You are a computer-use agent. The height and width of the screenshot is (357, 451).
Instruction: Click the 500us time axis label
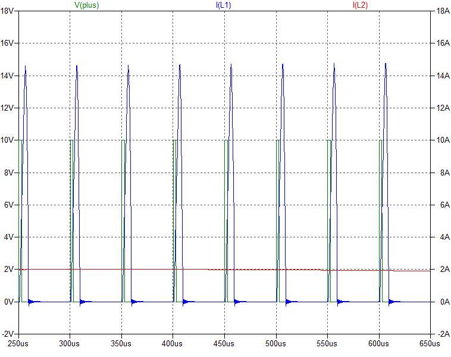[275, 343]
